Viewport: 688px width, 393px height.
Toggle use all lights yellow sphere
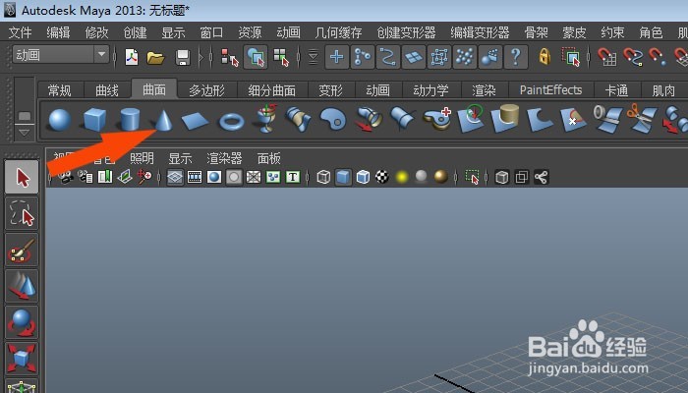(x=402, y=177)
